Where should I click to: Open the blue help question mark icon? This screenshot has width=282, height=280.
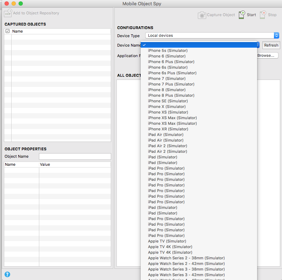click(x=7, y=274)
